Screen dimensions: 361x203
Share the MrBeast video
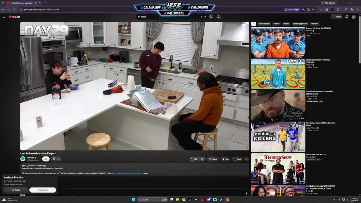pos(213,159)
